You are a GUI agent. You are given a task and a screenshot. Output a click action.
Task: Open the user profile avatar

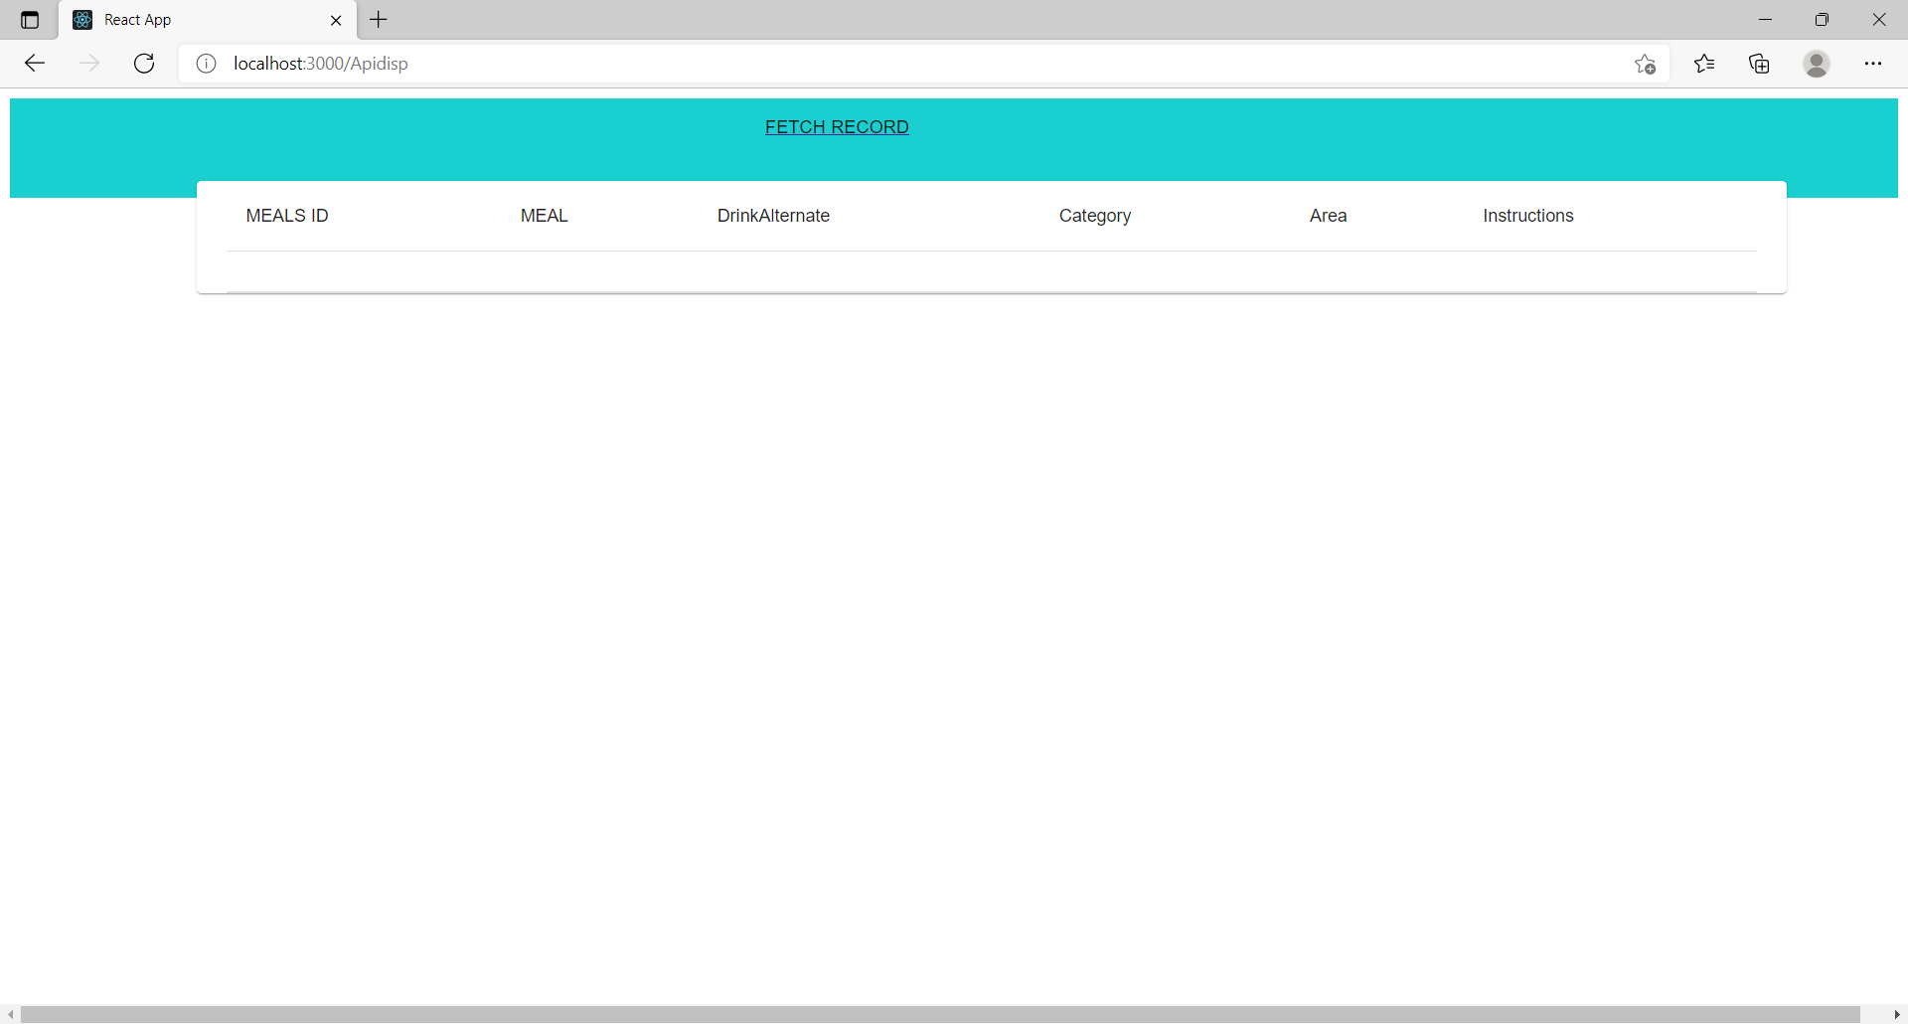click(x=1817, y=64)
